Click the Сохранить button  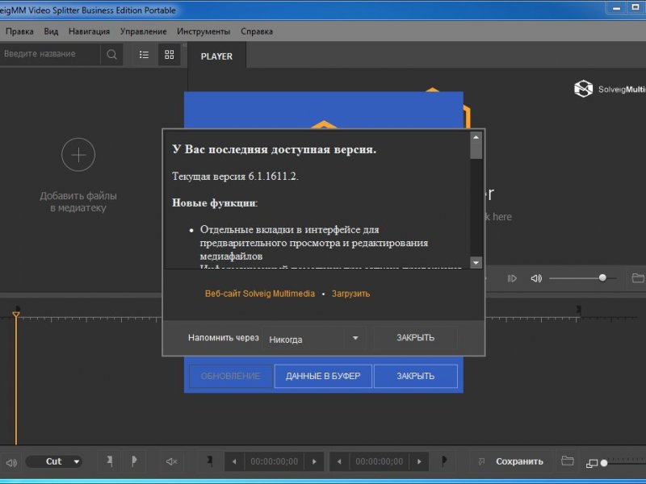pos(519,461)
